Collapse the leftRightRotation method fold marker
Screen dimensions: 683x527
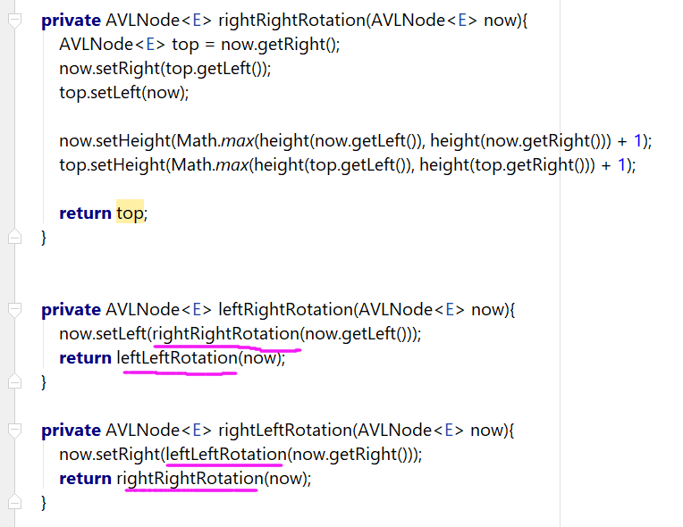pyautogui.click(x=15, y=309)
